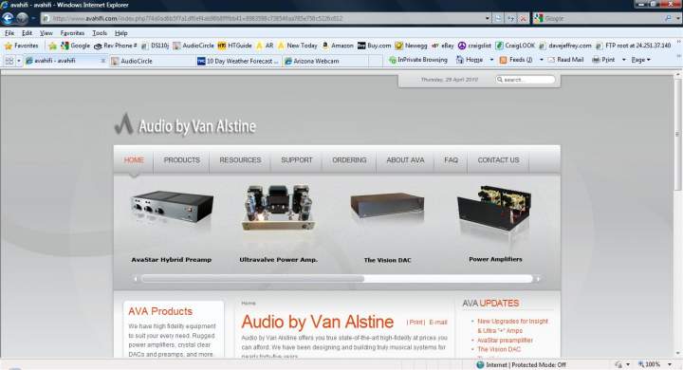This screenshot has width=683, height=370.
Task: Open the HTGuide bookmark
Action: coord(235,46)
